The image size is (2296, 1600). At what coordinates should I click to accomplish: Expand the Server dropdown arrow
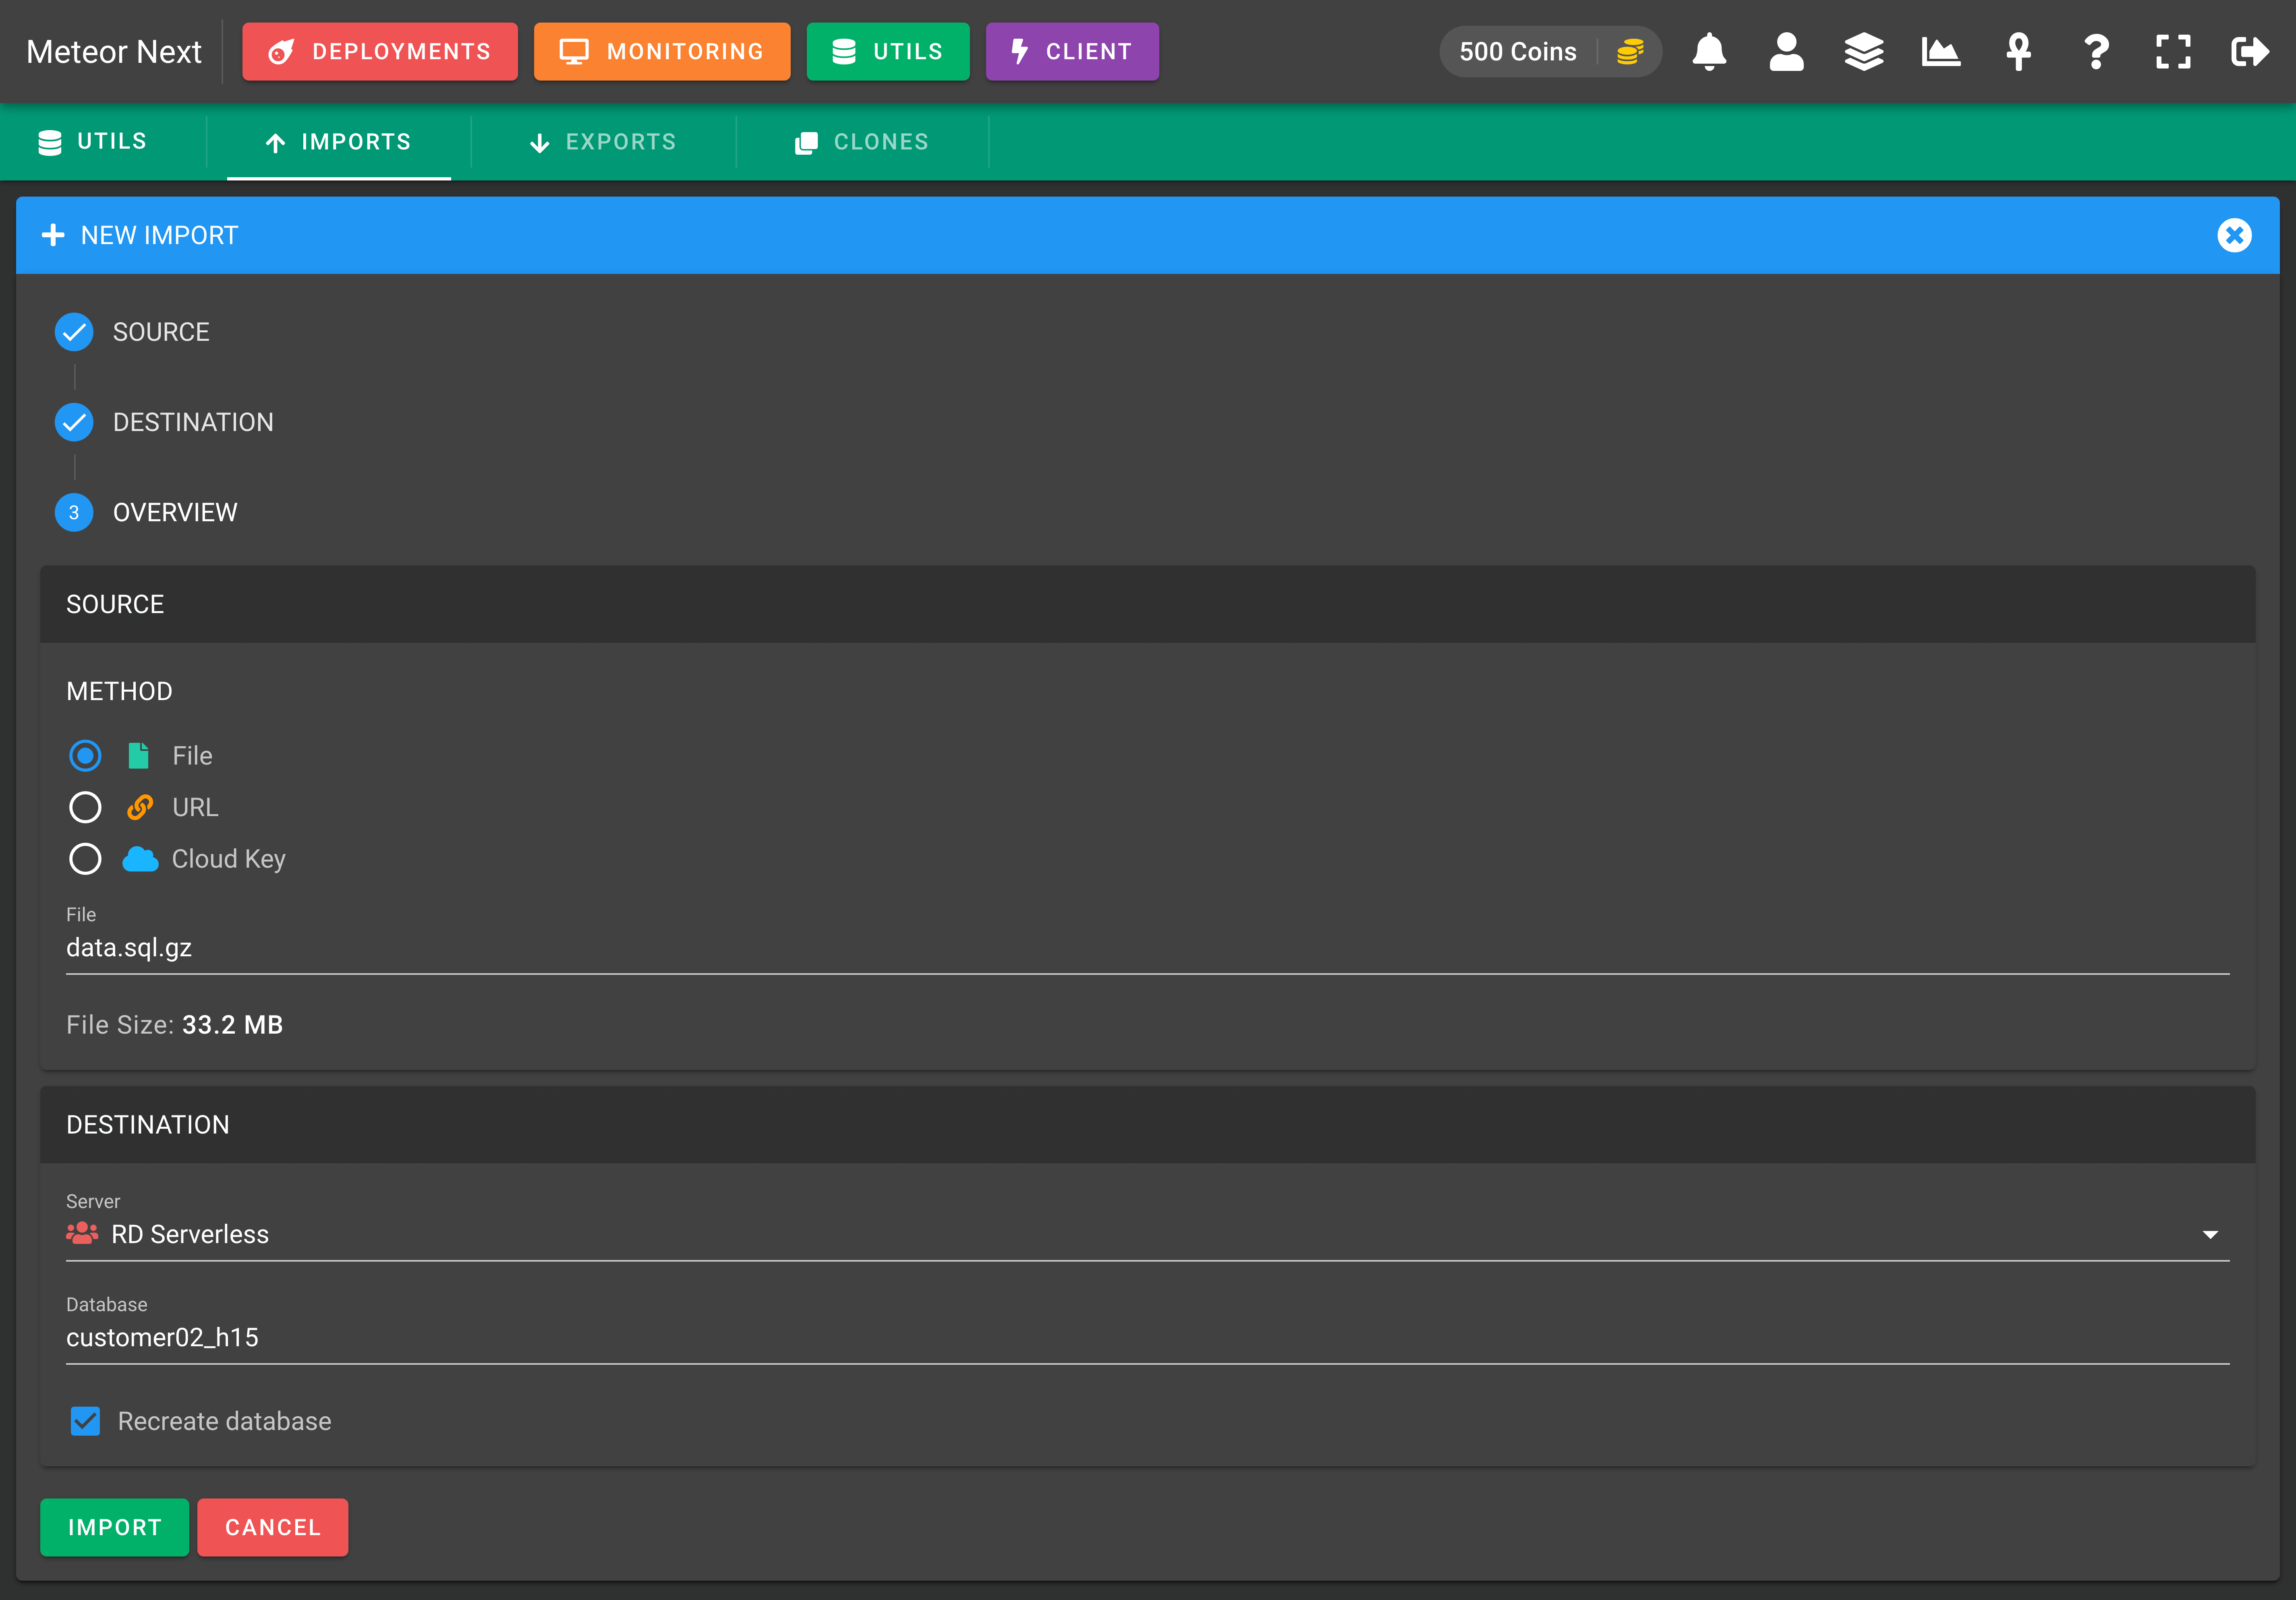coord(2210,1235)
